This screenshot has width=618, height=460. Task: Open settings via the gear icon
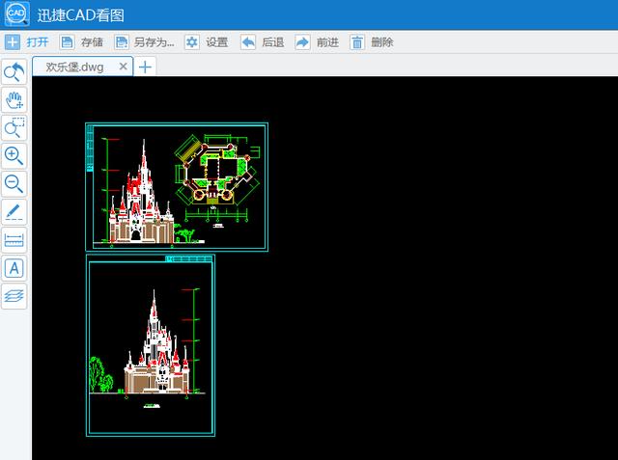coord(192,42)
